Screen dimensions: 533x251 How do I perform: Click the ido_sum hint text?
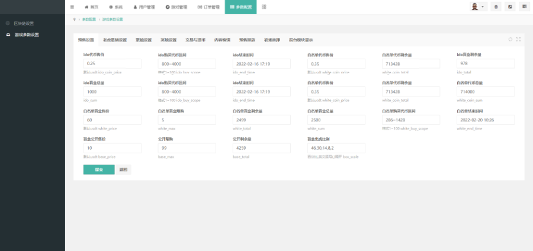[x=89, y=101]
